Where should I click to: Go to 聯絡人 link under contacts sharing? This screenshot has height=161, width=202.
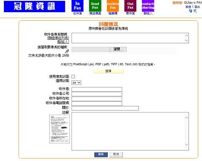pyautogui.click(x=148, y=13)
